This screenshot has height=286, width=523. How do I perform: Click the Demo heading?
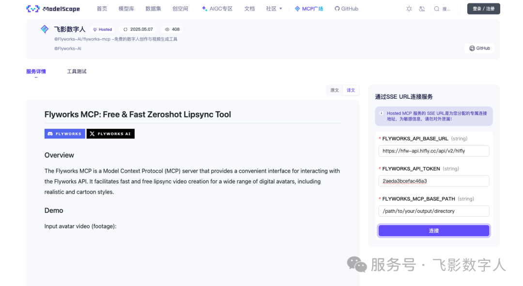(54, 211)
